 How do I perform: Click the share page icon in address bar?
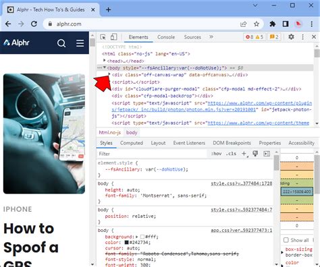(x=244, y=24)
